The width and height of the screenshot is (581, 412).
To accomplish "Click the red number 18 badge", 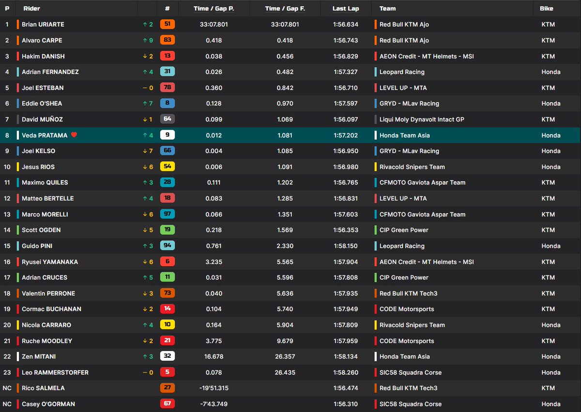I will (x=167, y=198).
